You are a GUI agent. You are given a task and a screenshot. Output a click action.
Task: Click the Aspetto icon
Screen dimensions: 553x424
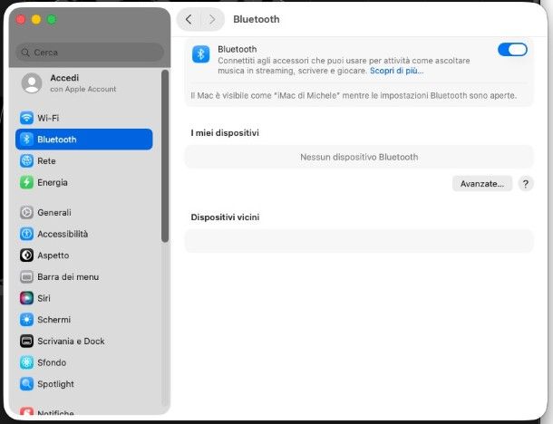26,255
